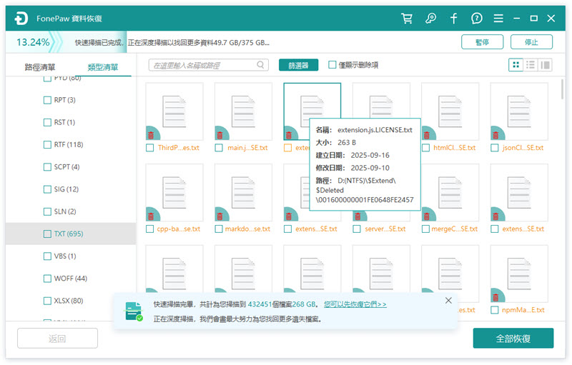The height and width of the screenshot is (365, 572).
Task: Check the server...SE.txt file checkbox
Action: click(357, 229)
